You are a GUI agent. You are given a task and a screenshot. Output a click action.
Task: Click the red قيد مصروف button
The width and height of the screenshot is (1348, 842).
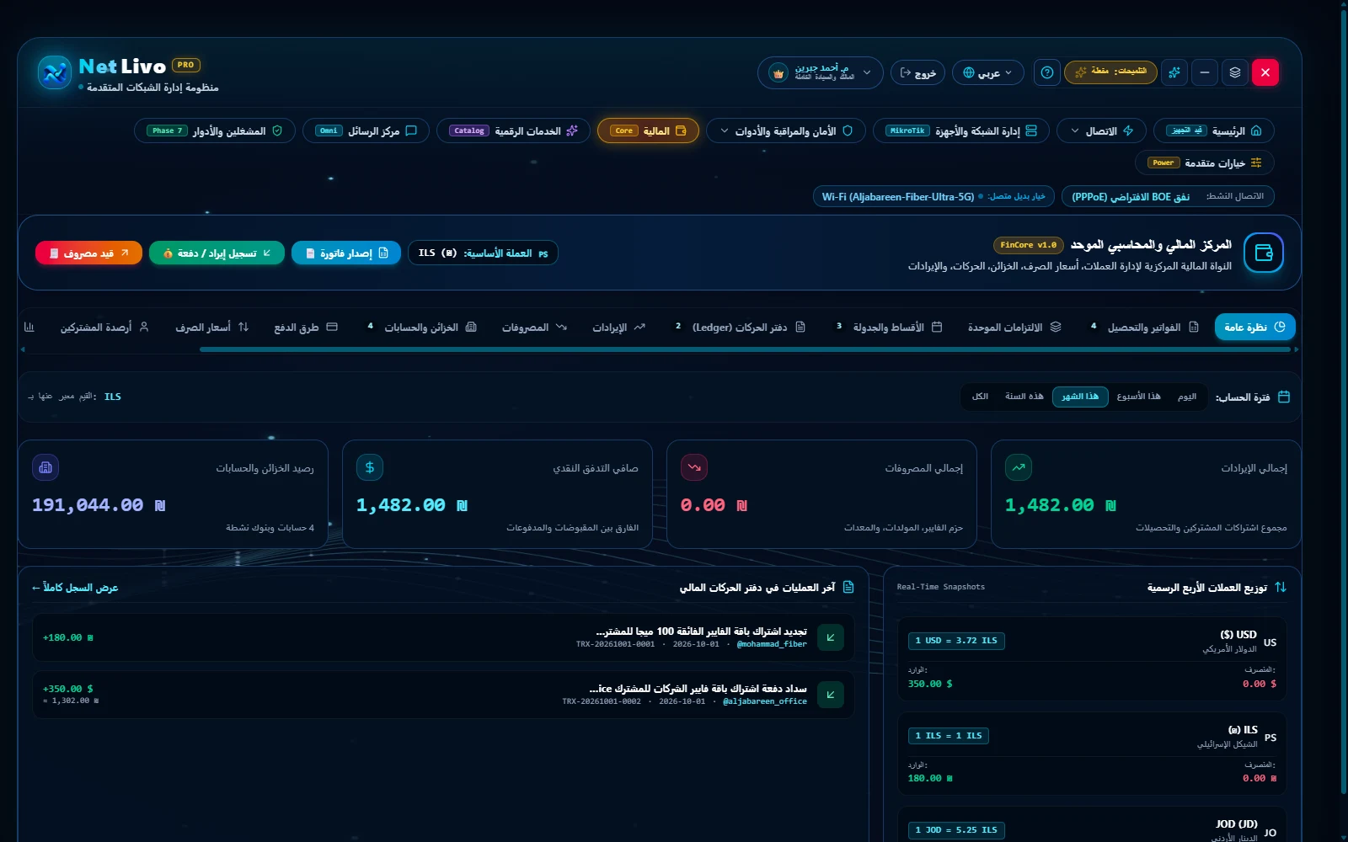point(88,253)
